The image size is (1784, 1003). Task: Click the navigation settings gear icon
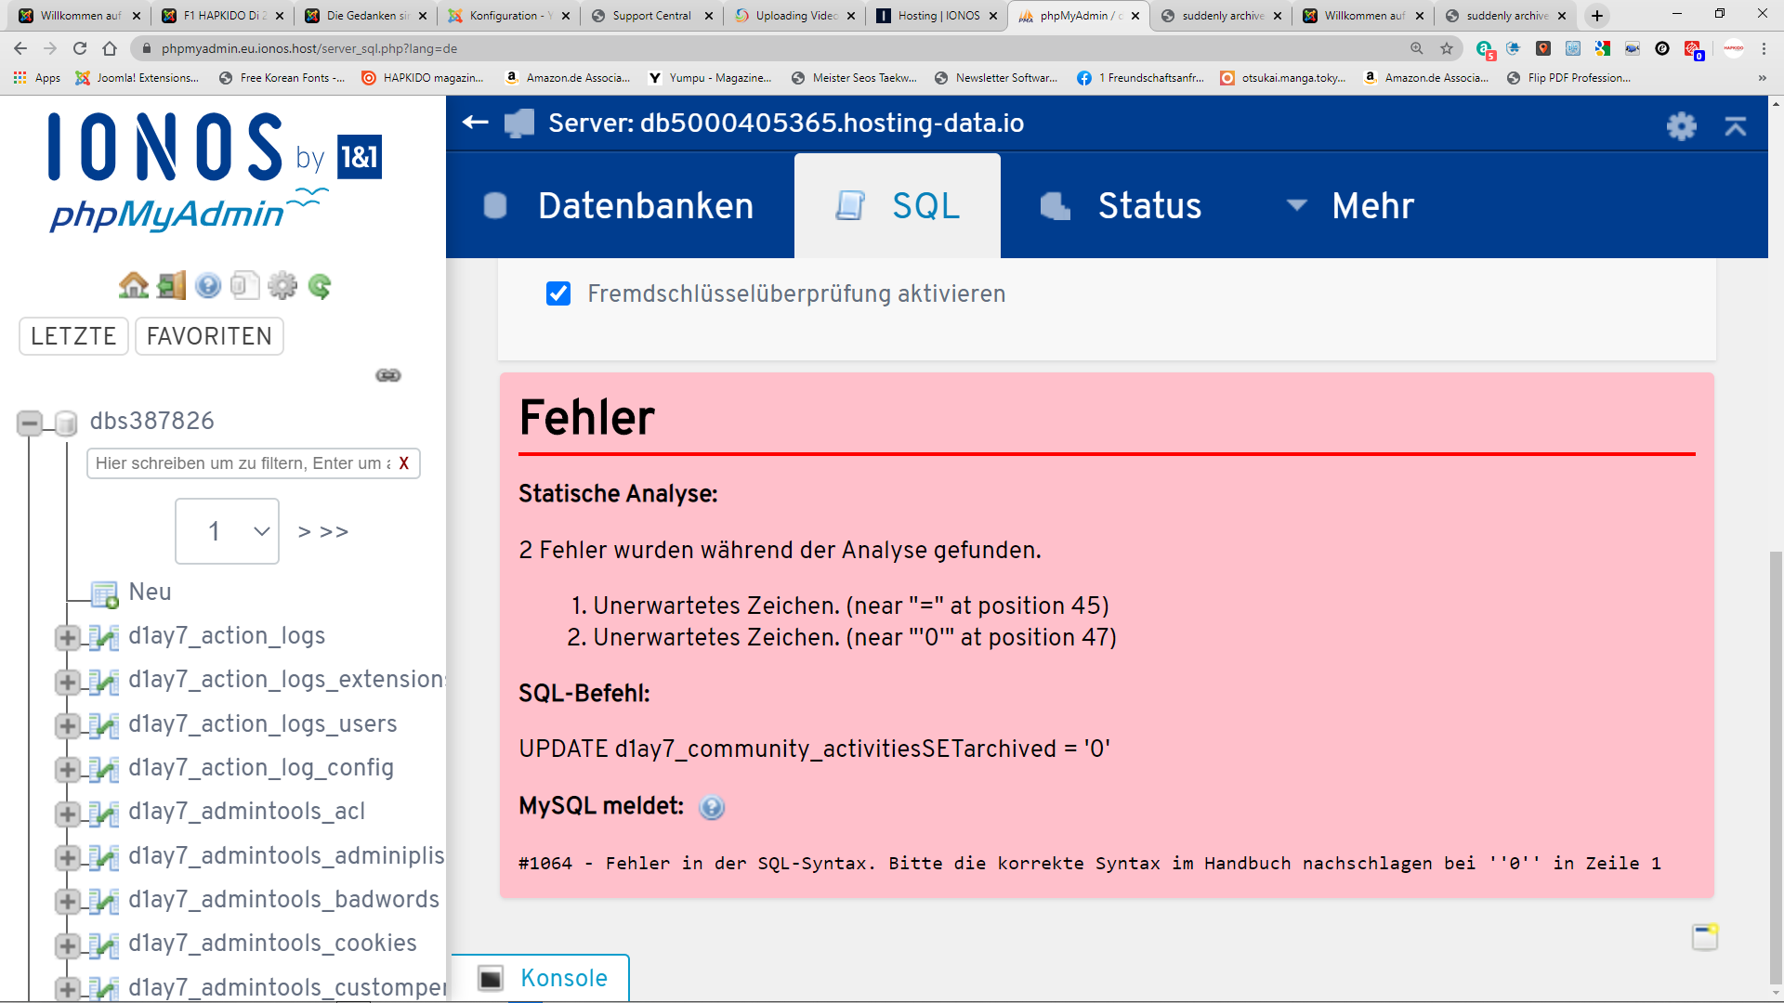[282, 286]
